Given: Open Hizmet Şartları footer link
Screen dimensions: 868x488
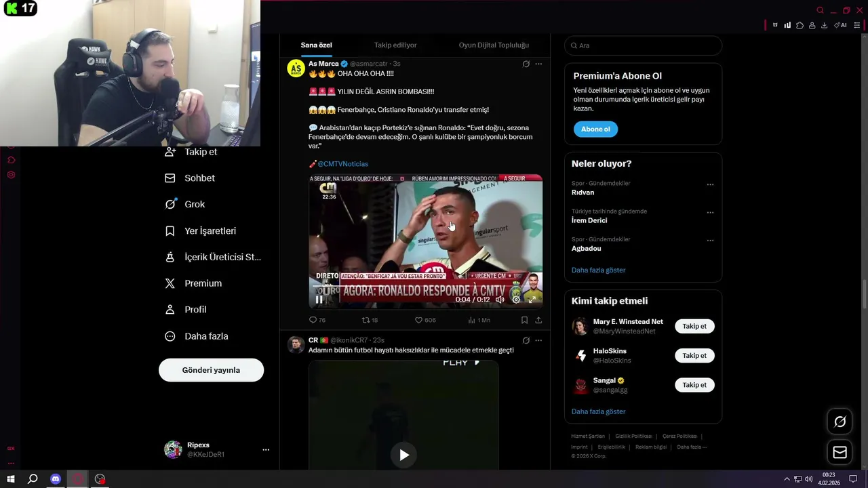Looking at the screenshot, I should pyautogui.click(x=588, y=436).
